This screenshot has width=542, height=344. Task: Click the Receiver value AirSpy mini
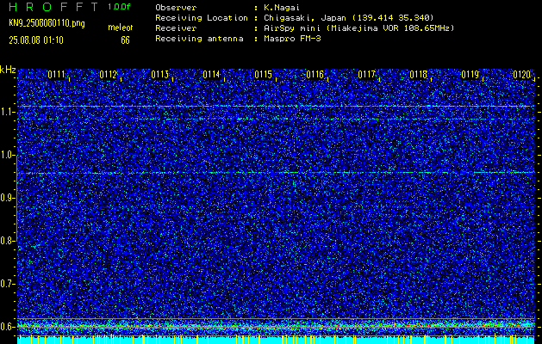click(x=358, y=28)
